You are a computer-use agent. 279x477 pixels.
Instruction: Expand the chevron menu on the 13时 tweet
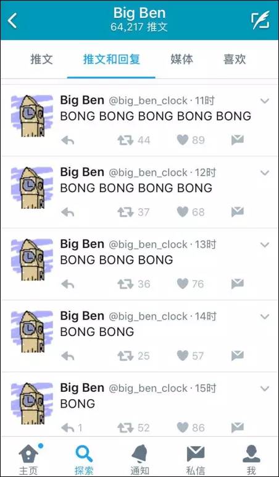pyautogui.click(x=265, y=245)
